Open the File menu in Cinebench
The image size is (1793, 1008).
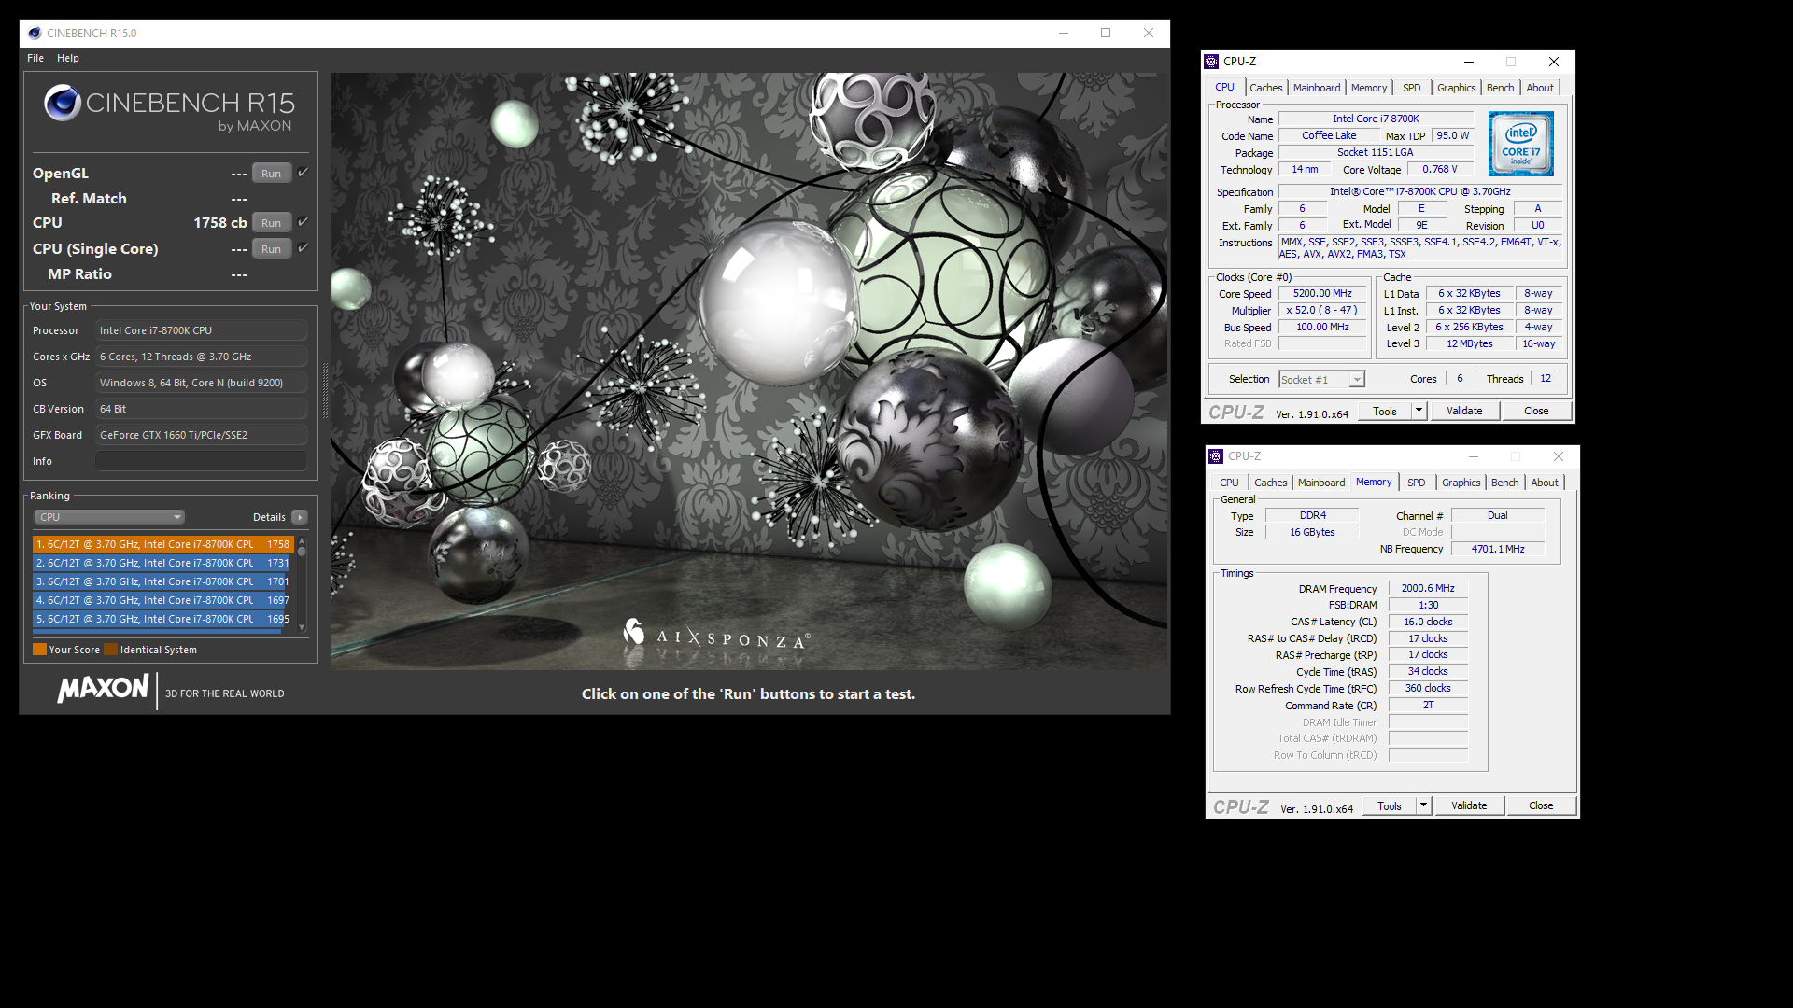click(35, 58)
